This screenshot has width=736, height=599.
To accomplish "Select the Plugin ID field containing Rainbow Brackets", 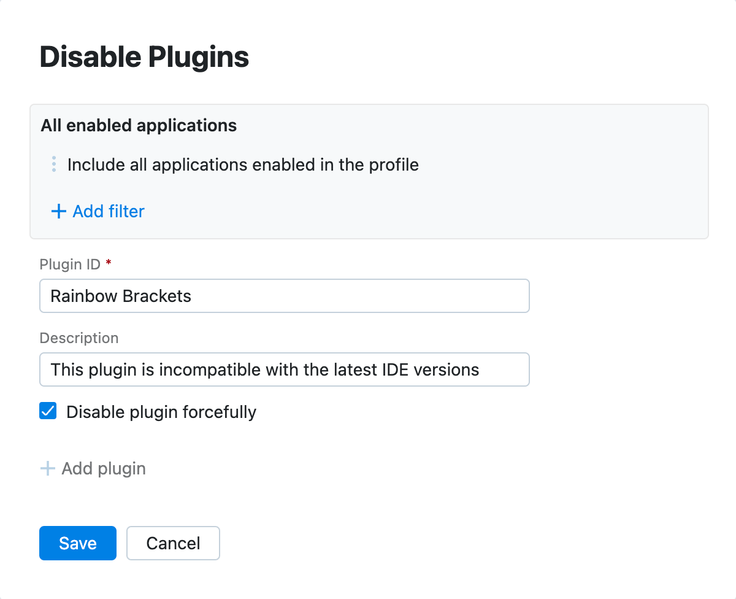I will [284, 296].
